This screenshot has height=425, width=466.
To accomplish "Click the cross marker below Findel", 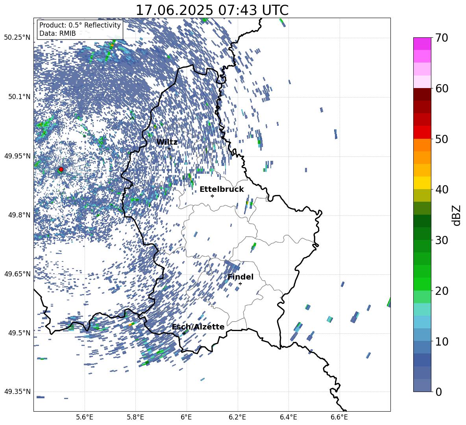I will (x=240, y=284).
